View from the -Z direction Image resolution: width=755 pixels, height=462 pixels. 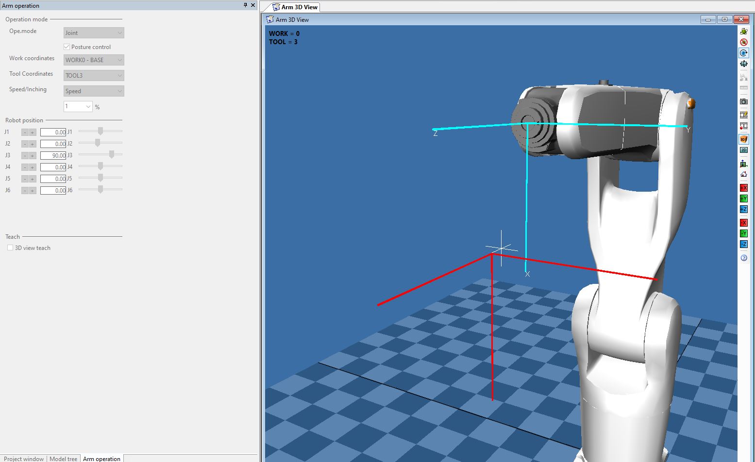click(743, 244)
